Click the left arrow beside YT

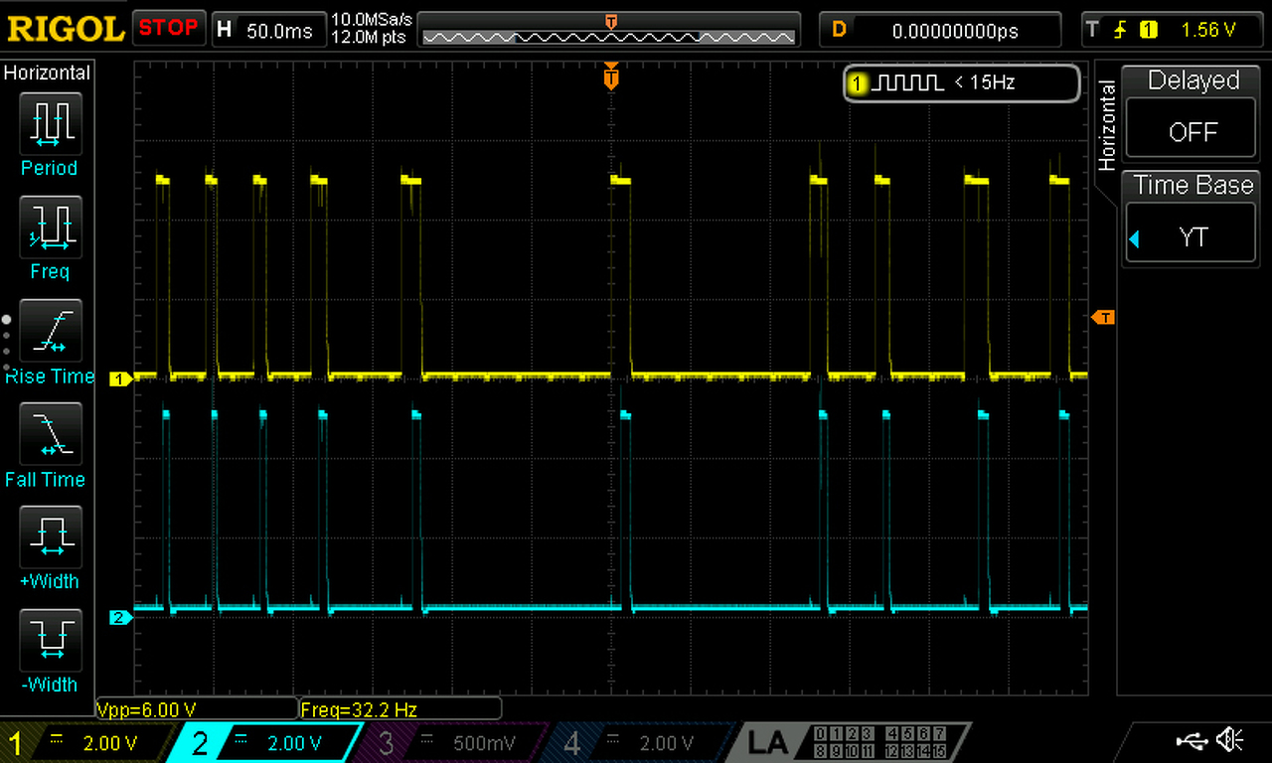tap(1135, 238)
